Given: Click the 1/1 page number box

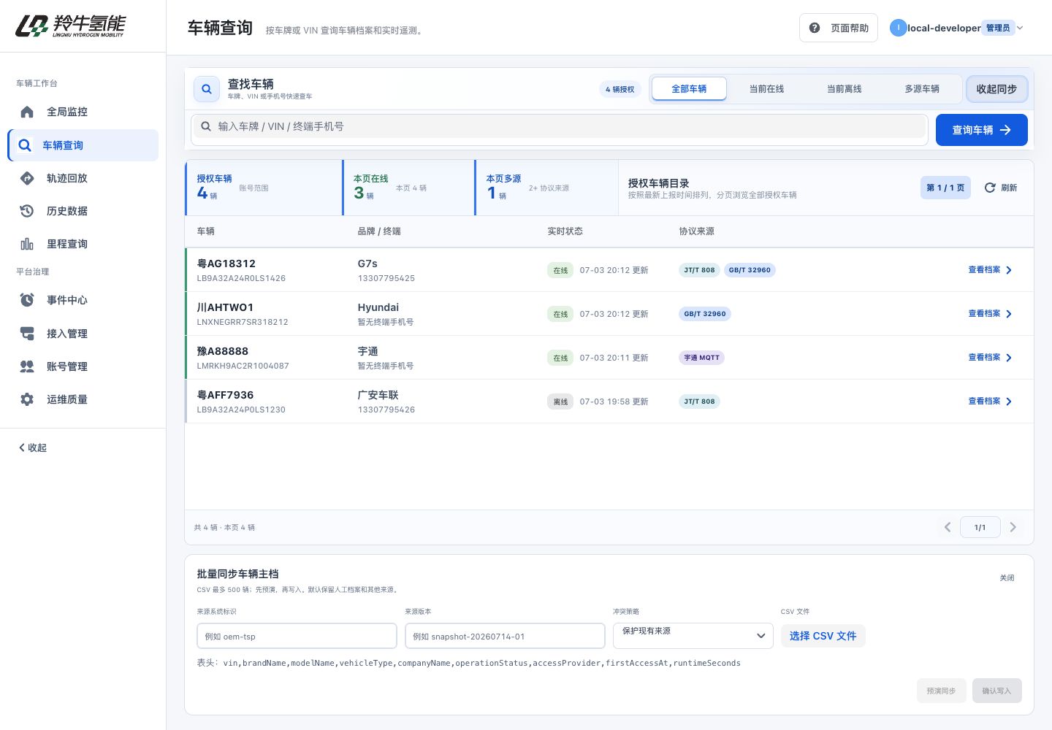Looking at the screenshot, I should pyautogui.click(x=980, y=527).
